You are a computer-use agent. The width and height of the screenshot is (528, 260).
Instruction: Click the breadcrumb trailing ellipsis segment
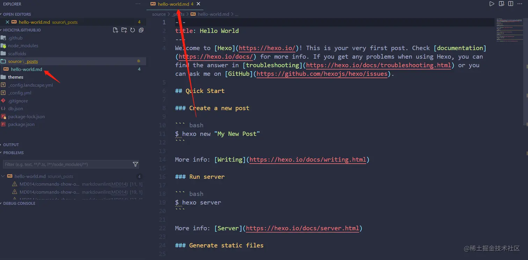click(x=237, y=14)
